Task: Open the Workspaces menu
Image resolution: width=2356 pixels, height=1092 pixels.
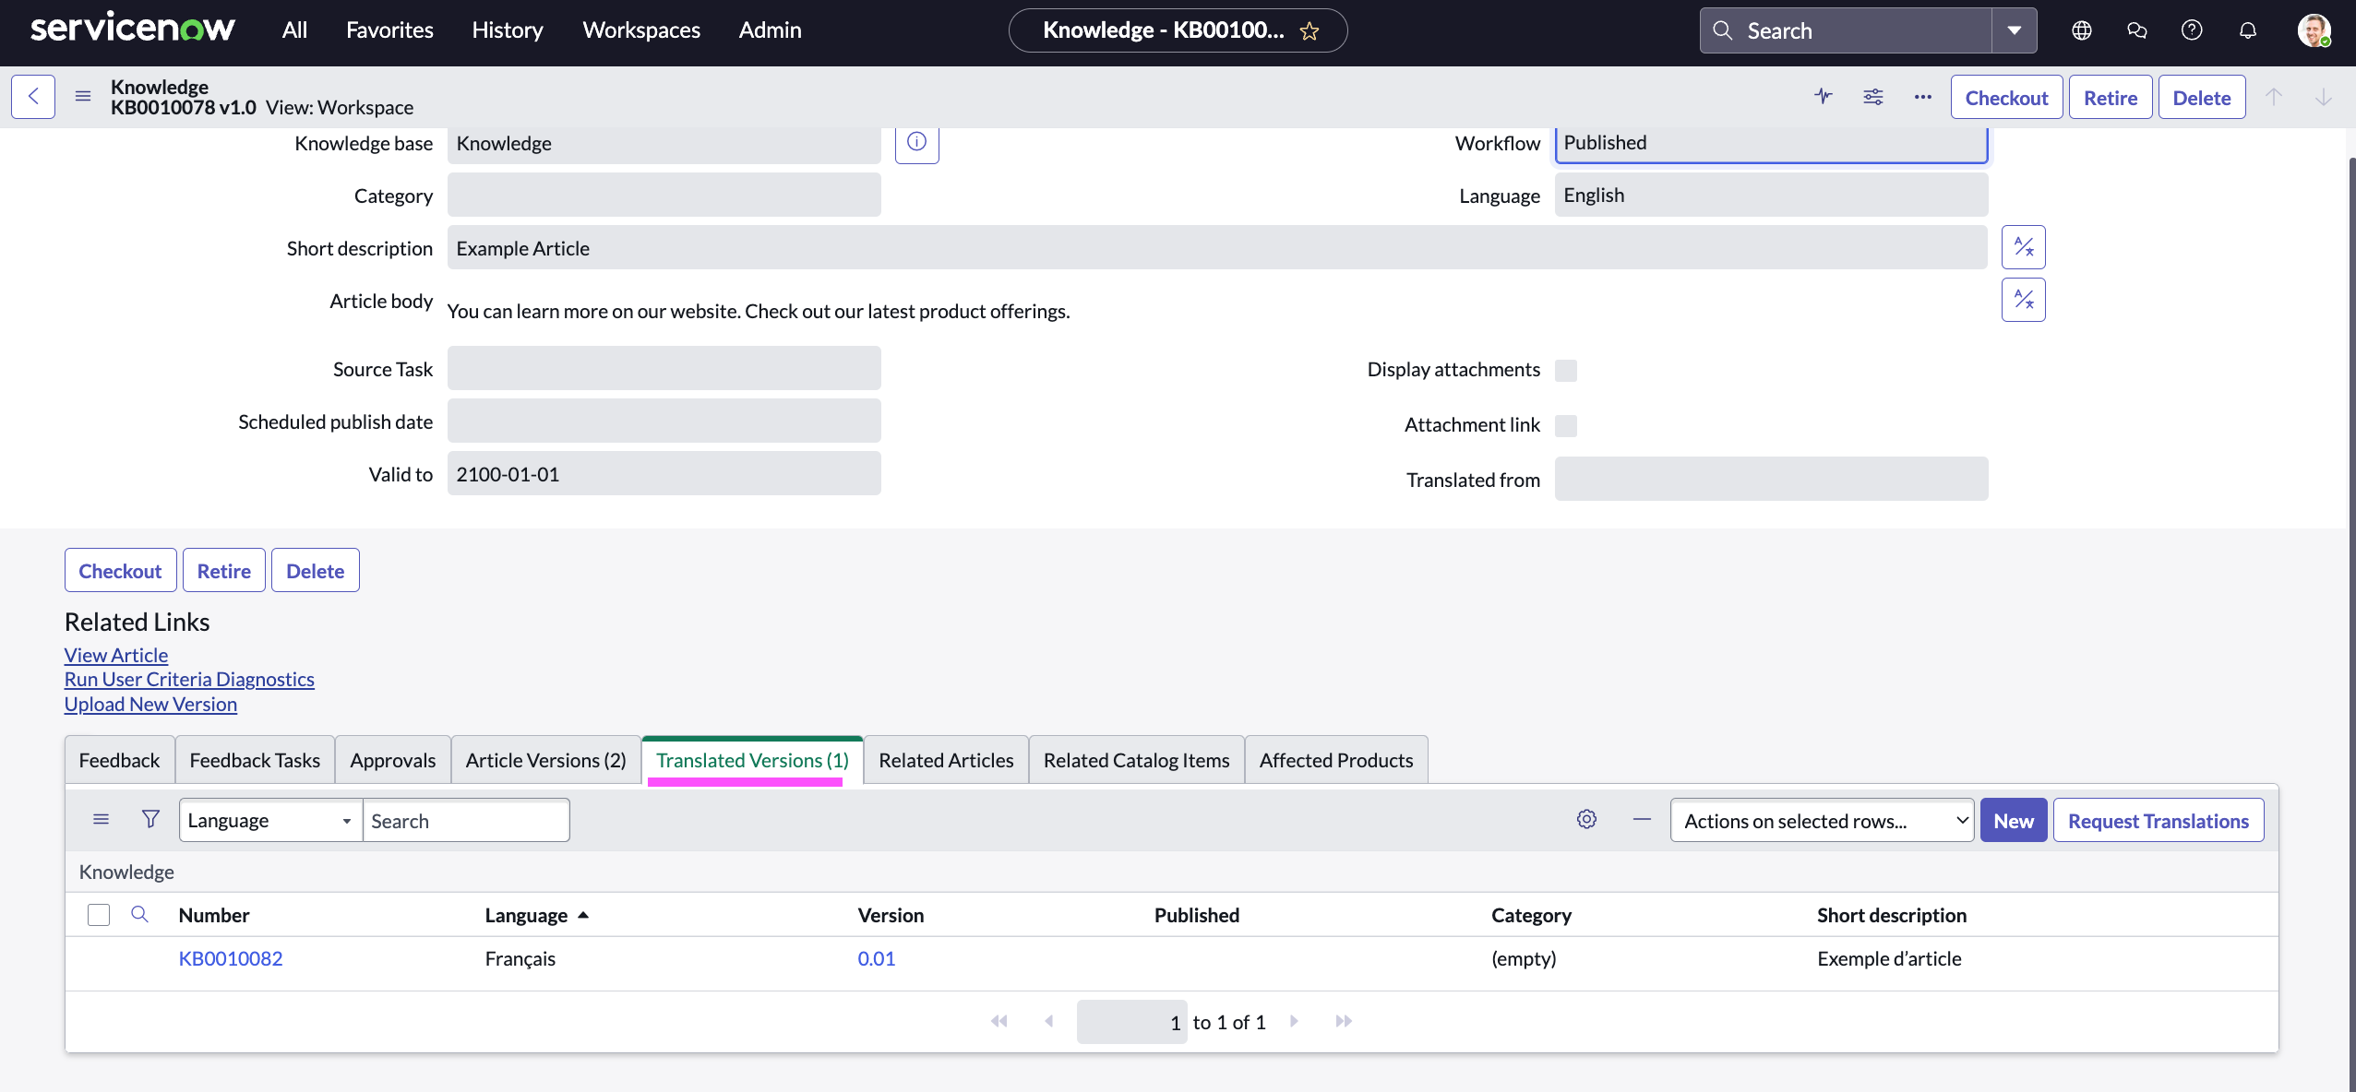Action: point(641,30)
